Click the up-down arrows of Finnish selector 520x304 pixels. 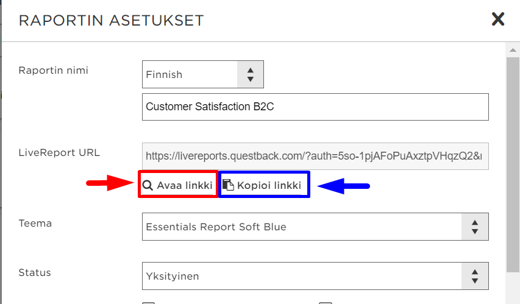click(251, 74)
